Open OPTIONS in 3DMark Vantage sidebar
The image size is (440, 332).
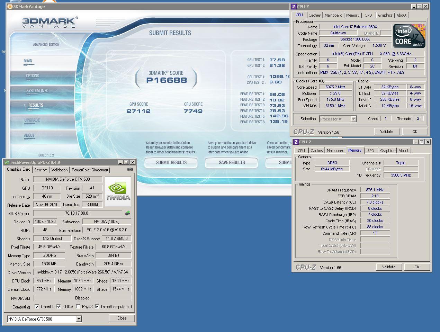tap(42, 77)
